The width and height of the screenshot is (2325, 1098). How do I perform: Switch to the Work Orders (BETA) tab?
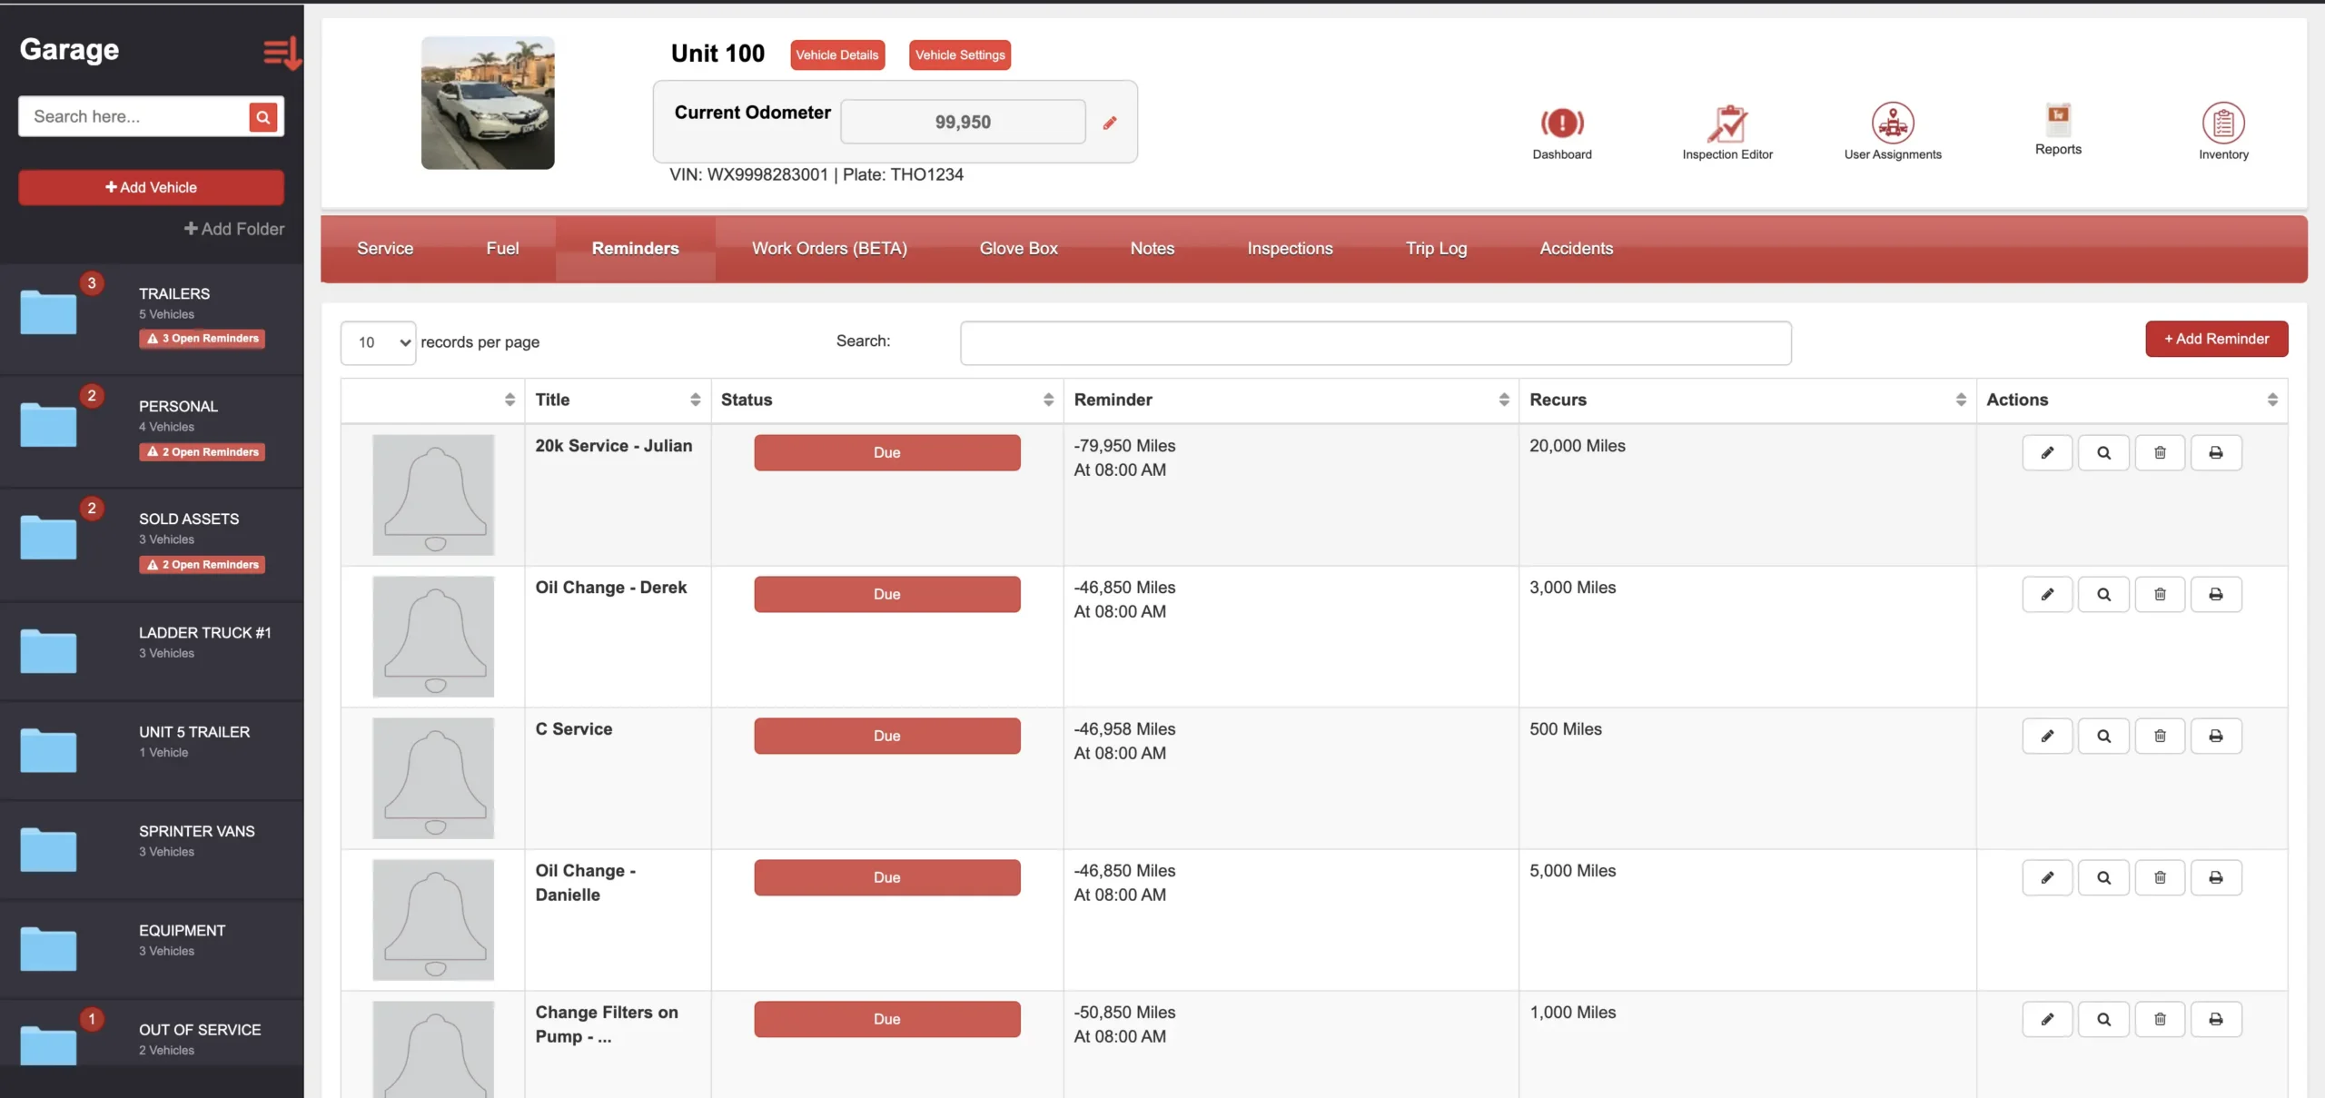click(x=828, y=248)
